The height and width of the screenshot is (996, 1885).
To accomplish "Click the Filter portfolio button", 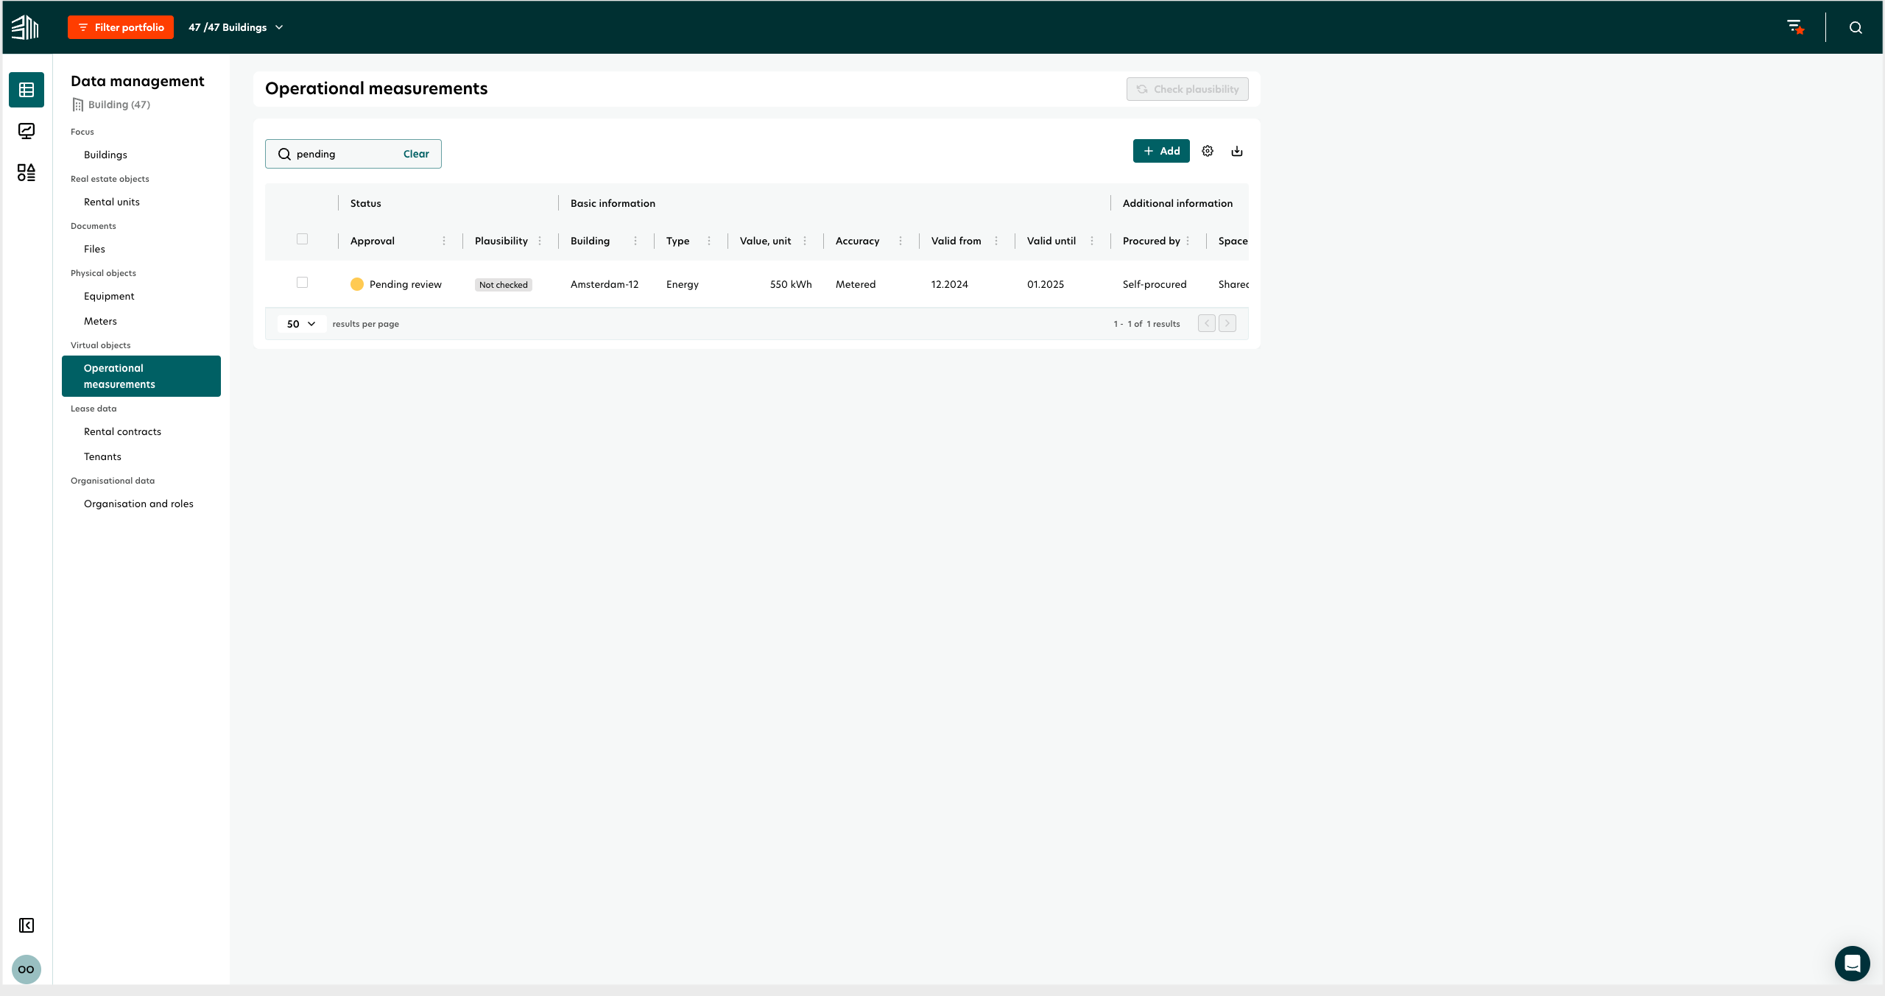I will point(121,27).
